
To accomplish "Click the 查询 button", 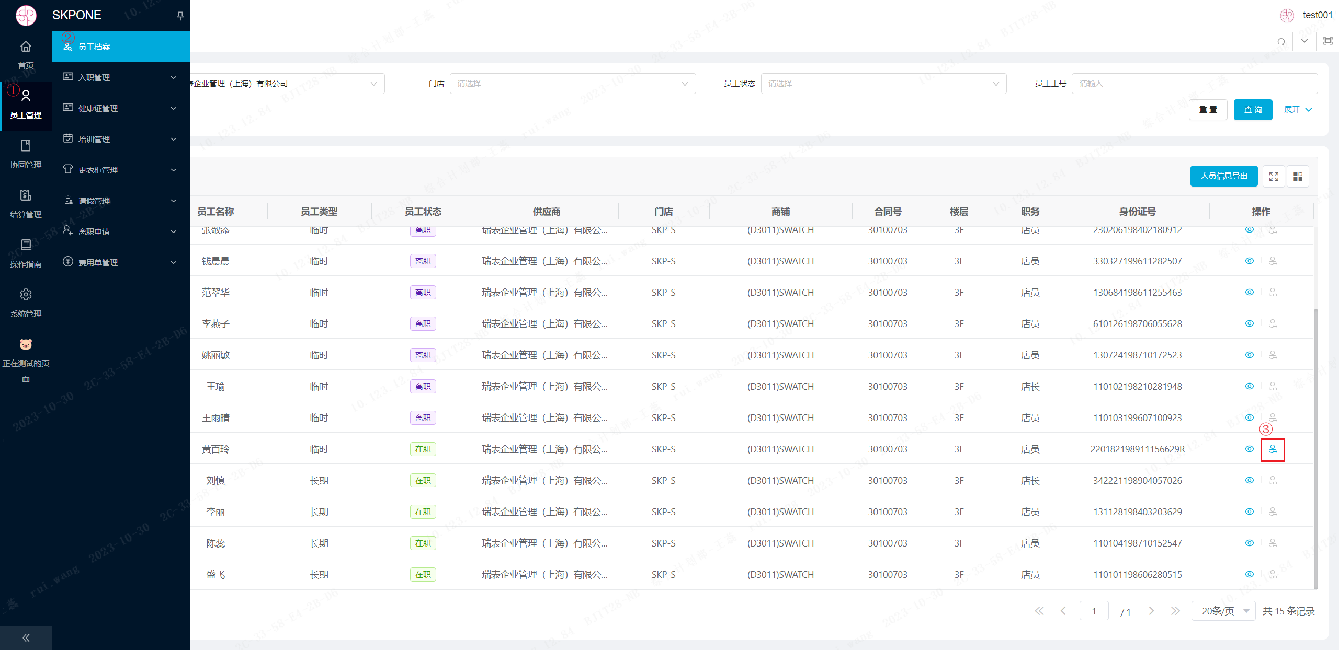I will [x=1253, y=110].
